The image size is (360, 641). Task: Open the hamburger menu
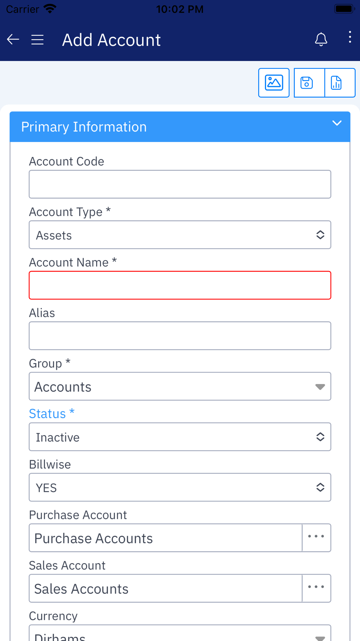pyautogui.click(x=37, y=40)
